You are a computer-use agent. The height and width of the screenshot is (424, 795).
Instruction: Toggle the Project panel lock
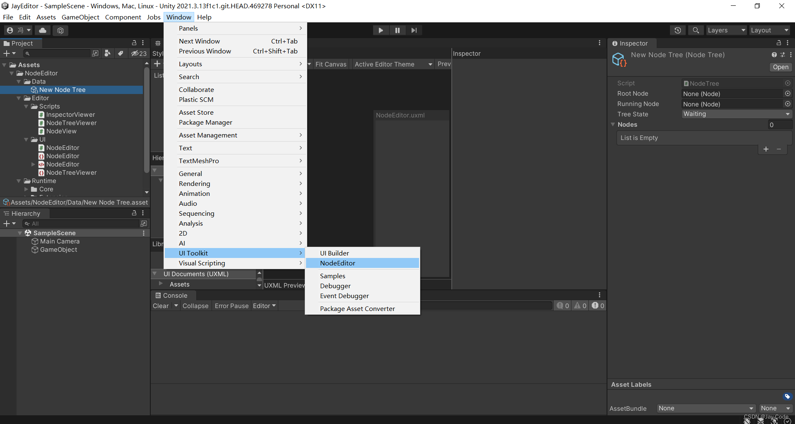[134, 43]
